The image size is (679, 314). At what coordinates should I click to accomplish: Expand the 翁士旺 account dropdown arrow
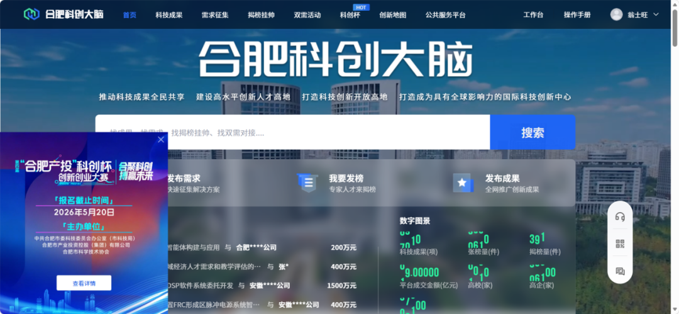click(656, 14)
